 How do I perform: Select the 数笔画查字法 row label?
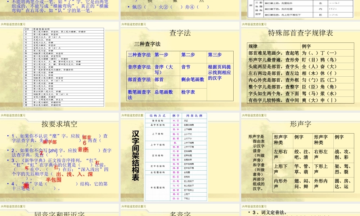(x=139, y=95)
